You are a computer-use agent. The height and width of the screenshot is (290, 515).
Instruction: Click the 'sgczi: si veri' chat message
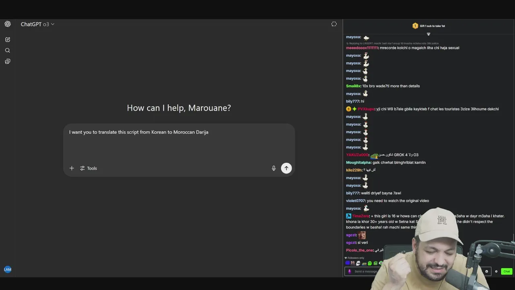(x=357, y=243)
